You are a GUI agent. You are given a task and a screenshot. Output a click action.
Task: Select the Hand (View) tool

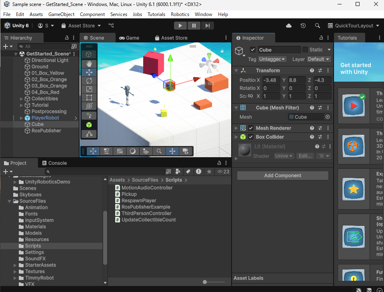89,64
